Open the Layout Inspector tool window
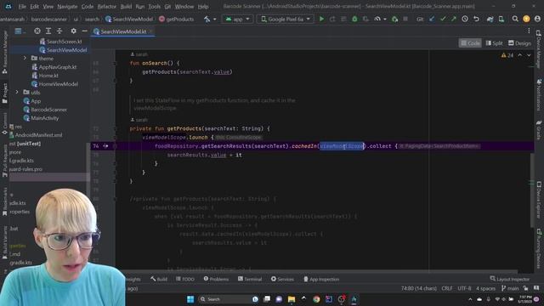544x306 pixels. click(510, 279)
